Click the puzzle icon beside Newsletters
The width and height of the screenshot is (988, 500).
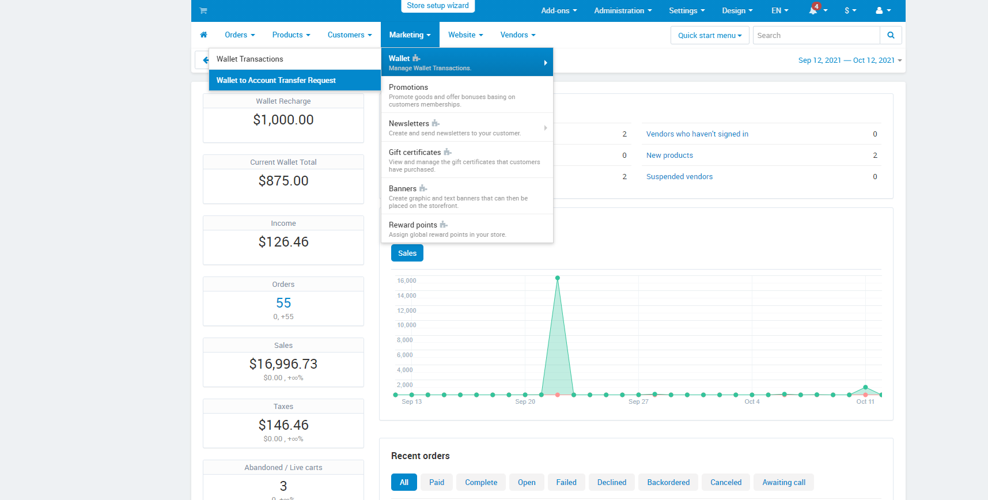436,123
